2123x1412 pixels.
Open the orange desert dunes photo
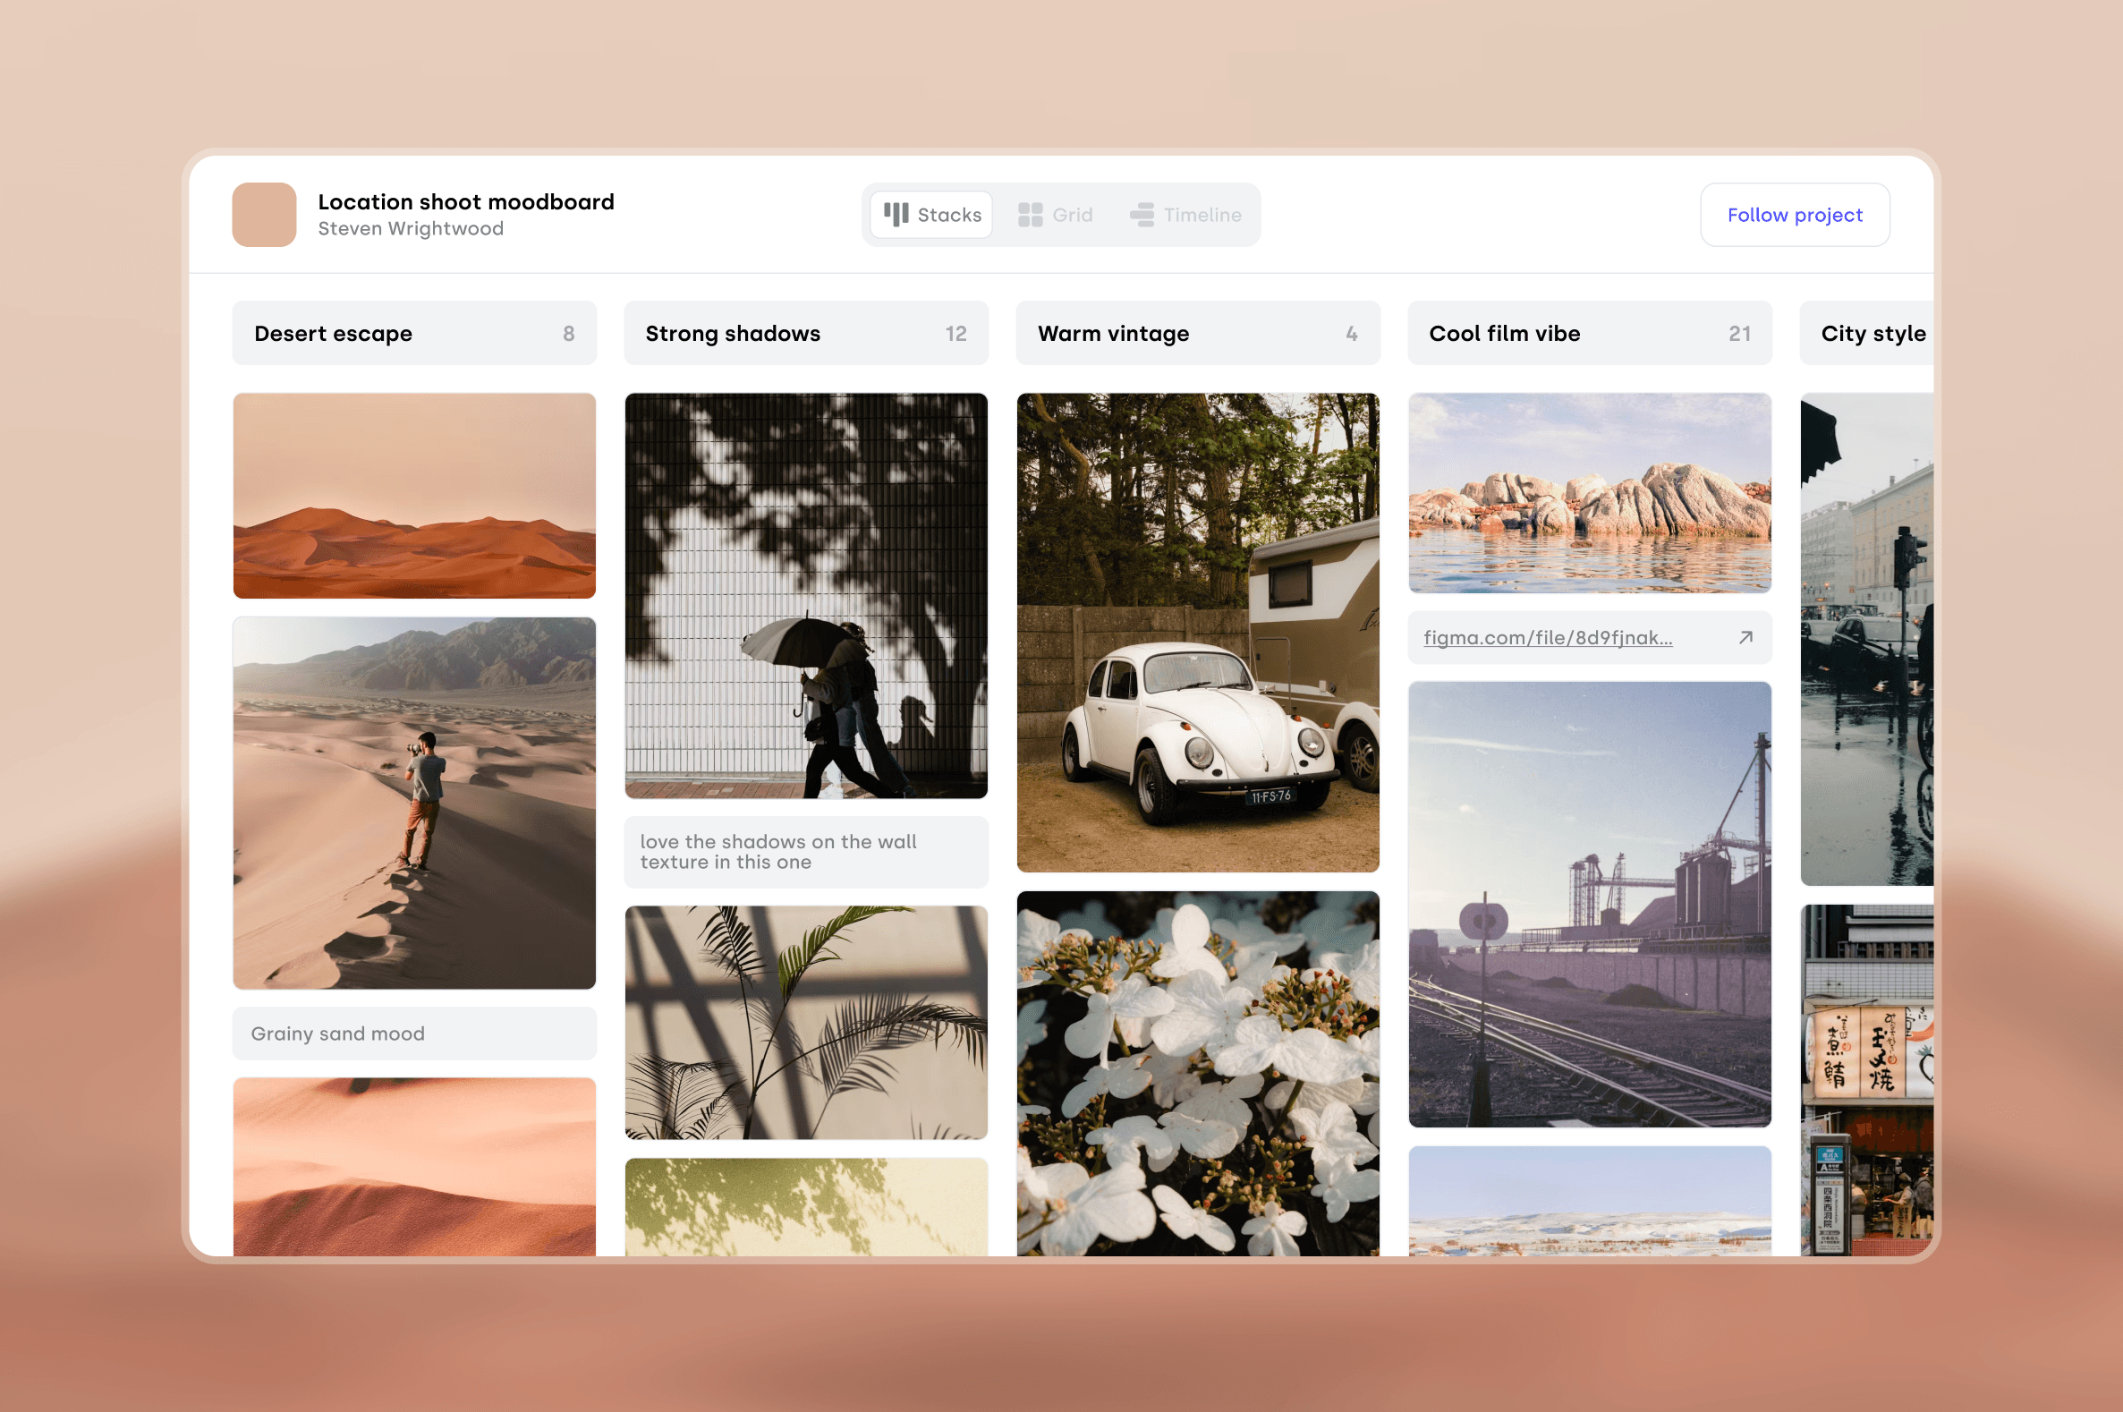(414, 496)
